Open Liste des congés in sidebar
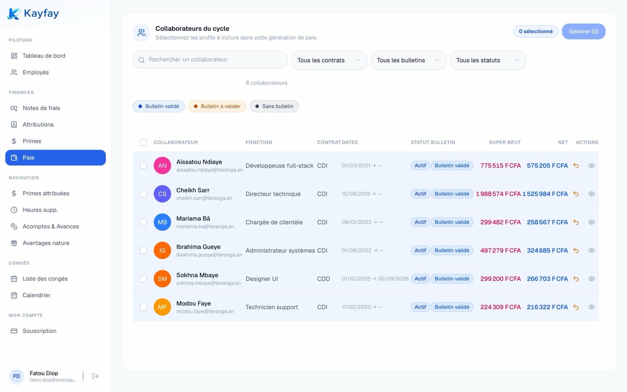 tap(55, 279)
